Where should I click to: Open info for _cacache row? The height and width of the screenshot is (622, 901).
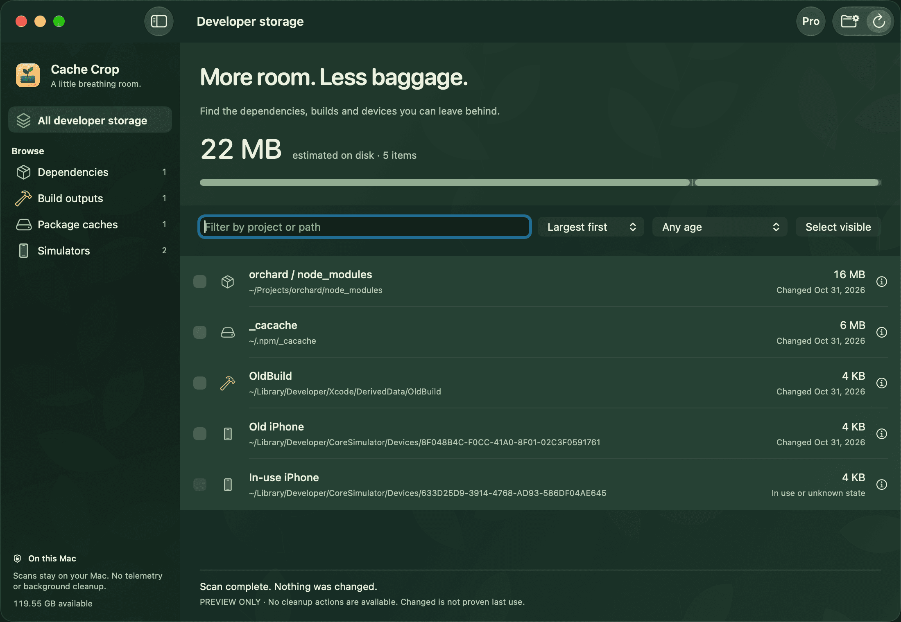pos(881,332)
